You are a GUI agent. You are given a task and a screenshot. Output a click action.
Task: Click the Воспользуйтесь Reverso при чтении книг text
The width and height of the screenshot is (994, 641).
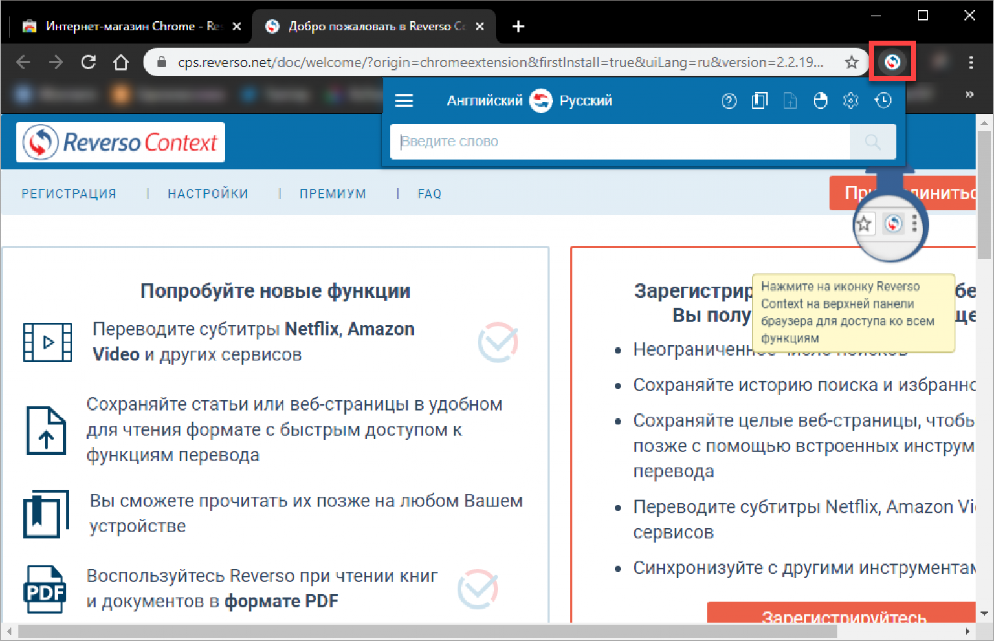(262, 589)
